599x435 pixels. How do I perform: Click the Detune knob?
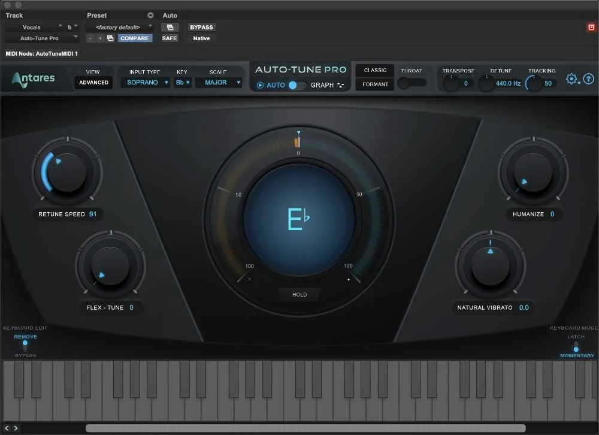click(486, 83)
